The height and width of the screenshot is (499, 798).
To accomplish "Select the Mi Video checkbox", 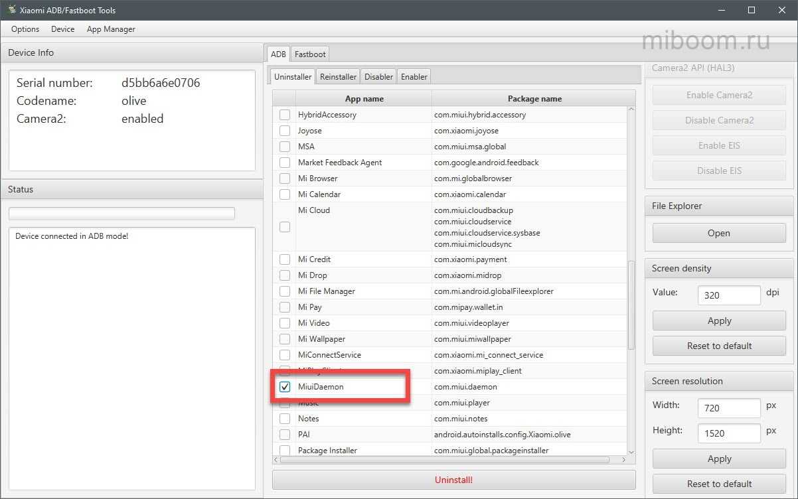I will (285, 323).
